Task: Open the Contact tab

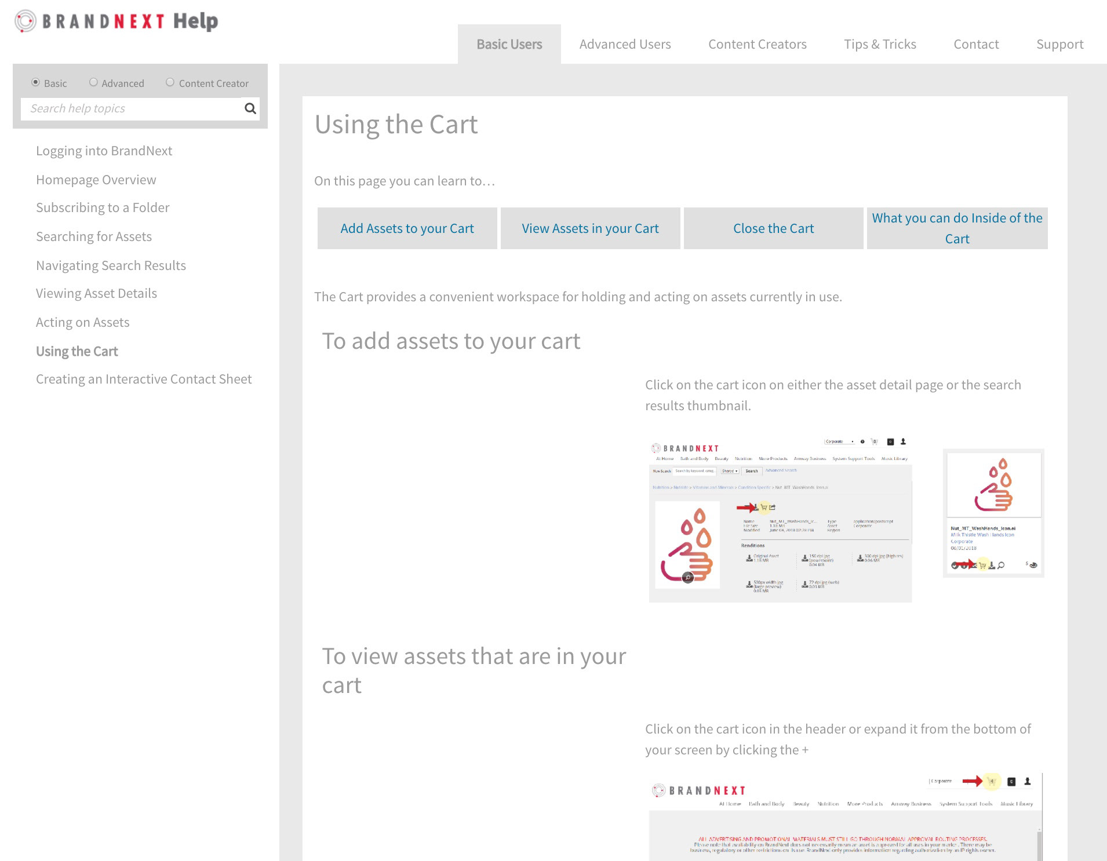Action: point(976,44)
